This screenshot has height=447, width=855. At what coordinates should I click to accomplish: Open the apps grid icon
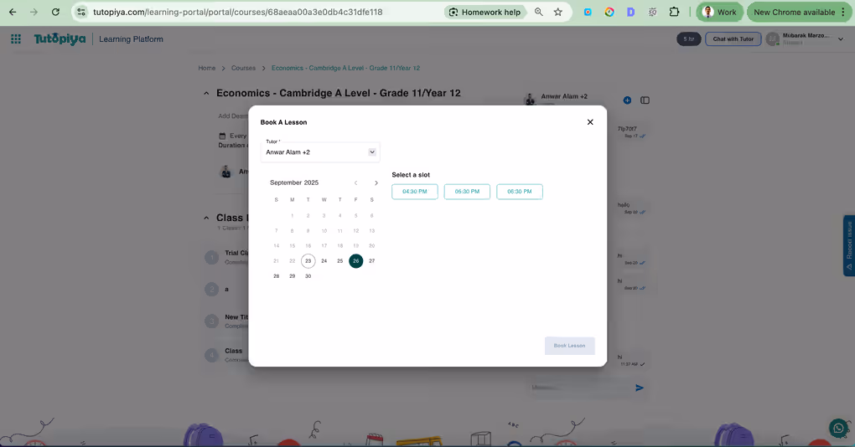click(x=16, y=39)
